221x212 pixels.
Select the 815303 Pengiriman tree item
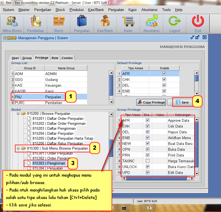[49, 163]
